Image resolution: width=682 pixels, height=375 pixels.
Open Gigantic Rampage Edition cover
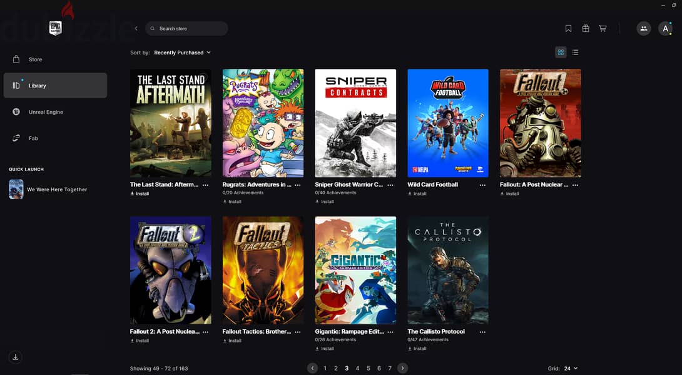click(x=355, y=270)
